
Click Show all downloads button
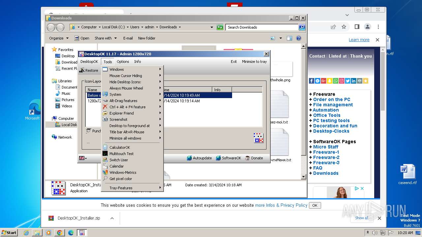tap(362, 218)
